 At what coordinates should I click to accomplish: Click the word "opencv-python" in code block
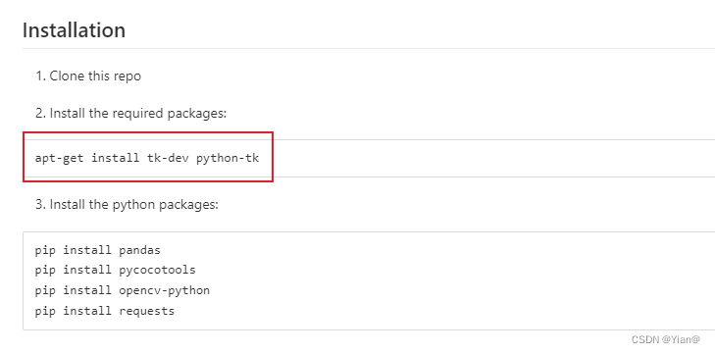tap(165, 291)
